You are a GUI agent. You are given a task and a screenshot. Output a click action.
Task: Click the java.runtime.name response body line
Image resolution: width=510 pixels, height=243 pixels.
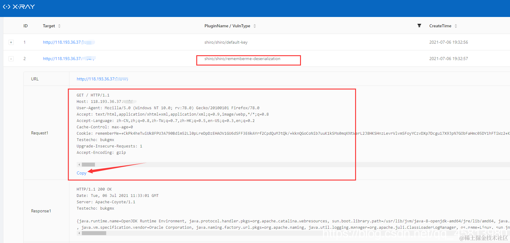tap(293, 221)
